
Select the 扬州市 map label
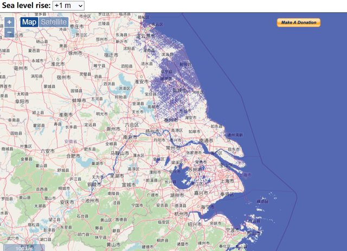click(x=152, y=131)
